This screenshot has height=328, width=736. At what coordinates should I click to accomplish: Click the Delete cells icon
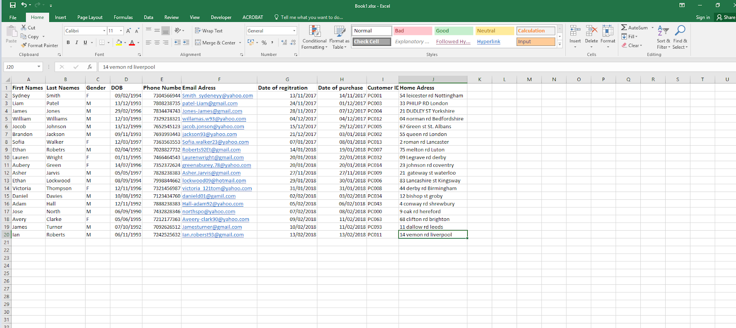(592, 31)
